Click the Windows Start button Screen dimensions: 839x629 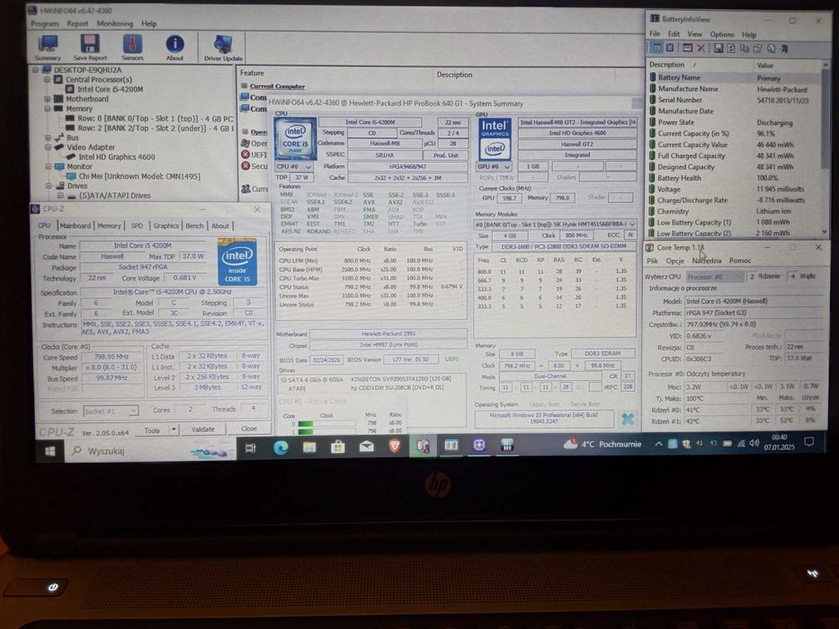[49, 451]
